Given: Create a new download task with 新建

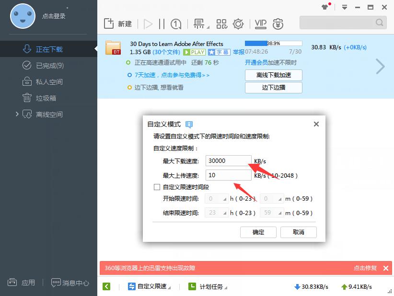Looking at the screenshot, I should tap(118, 24).
